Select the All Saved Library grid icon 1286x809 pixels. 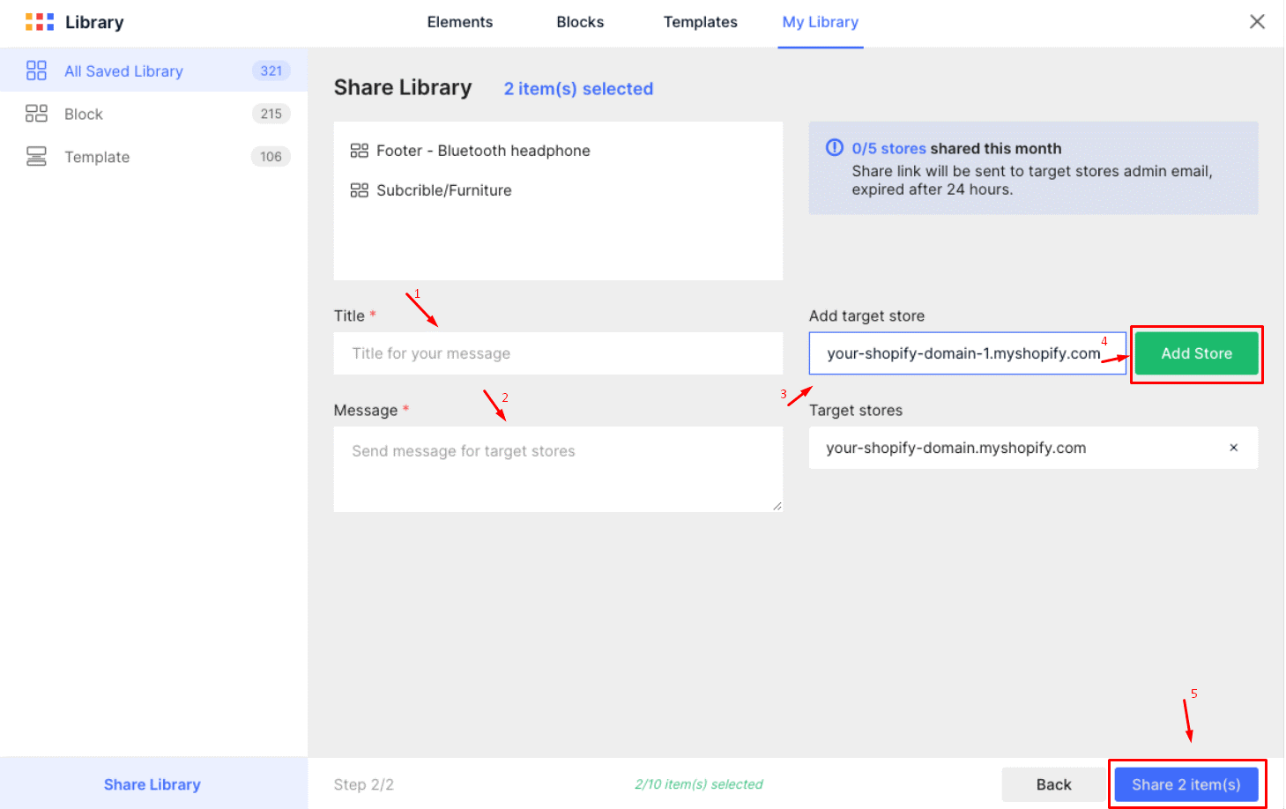36,71
